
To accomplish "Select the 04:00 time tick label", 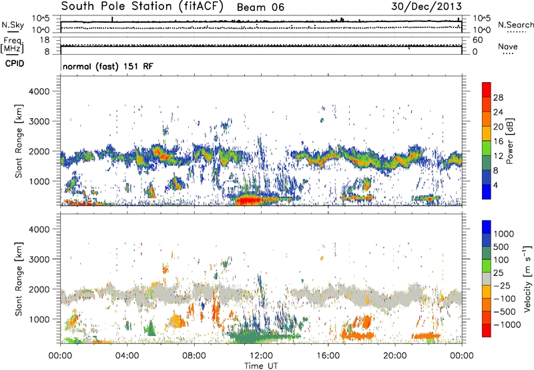I will coord(127,356).
